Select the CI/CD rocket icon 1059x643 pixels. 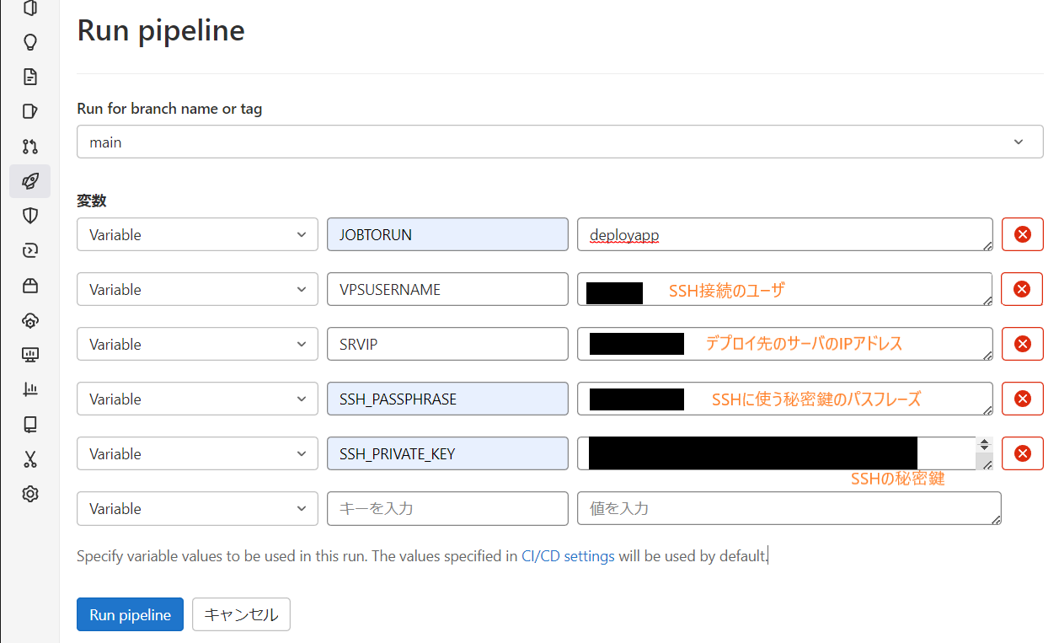[30, 181]
